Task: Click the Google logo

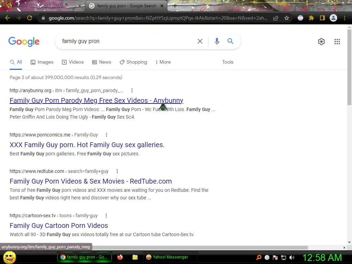Action: (24, 42)
